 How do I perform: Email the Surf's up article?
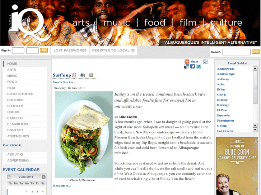click(x=91, y=75)
